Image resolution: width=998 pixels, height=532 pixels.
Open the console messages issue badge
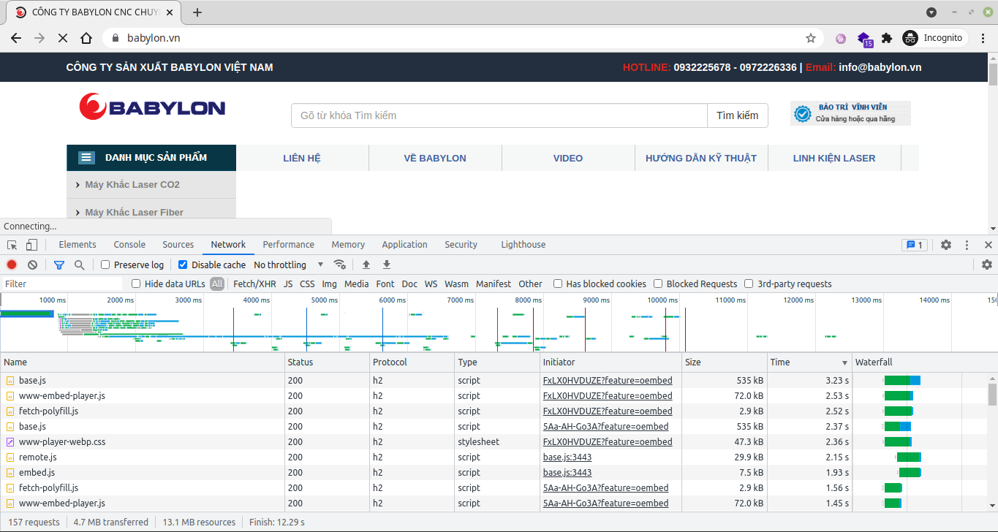(x=915, y=245)
